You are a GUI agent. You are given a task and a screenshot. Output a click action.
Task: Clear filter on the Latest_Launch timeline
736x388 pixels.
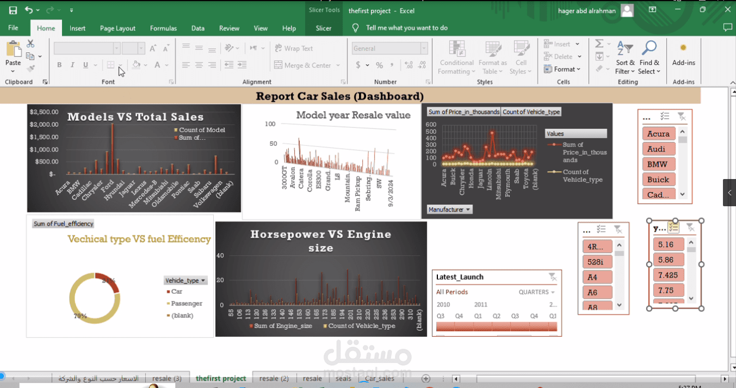552,277
